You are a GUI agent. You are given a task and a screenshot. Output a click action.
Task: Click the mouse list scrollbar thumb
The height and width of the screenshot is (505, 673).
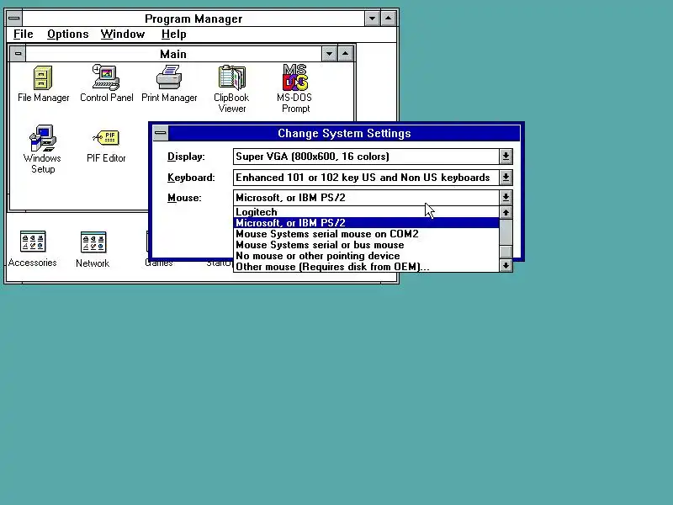[x=506, y=252]
